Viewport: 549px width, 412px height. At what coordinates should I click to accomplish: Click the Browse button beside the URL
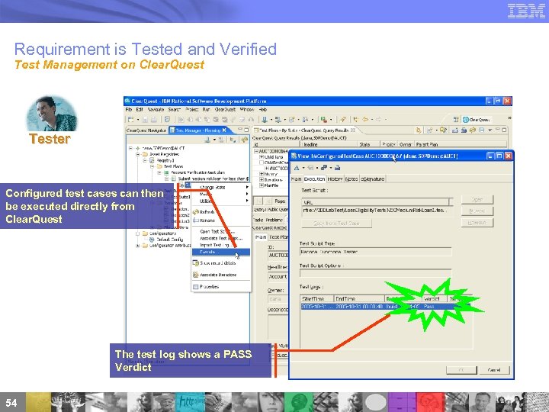(477, 211)
